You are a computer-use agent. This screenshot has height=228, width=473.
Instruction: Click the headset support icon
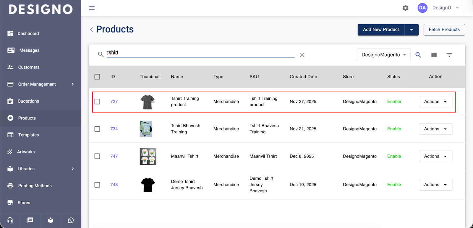(x=10, y=220)
